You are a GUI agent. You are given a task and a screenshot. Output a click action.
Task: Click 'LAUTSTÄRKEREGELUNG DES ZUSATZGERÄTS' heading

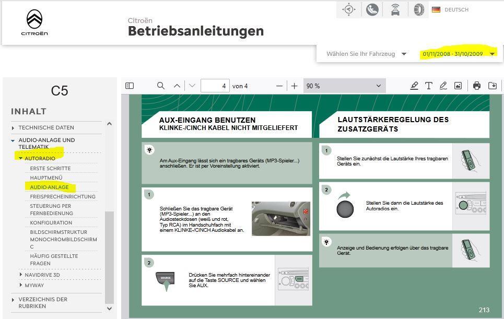pyautogui.click(x=393, y=124)
